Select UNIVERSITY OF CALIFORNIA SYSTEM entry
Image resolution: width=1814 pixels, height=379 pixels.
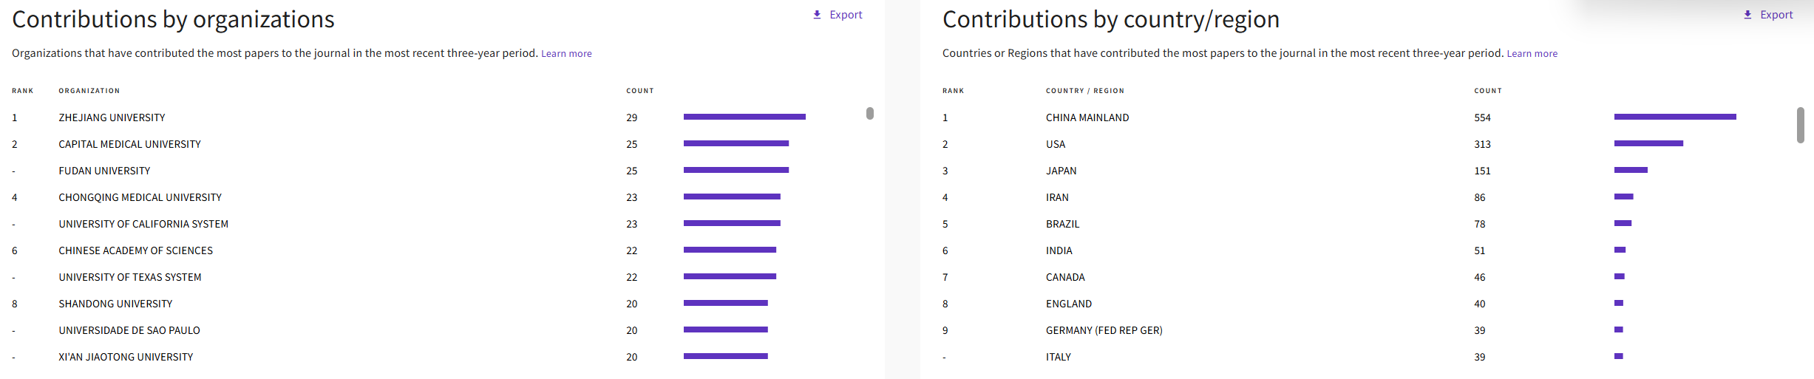pyautogui.click(x=143, y=224)
